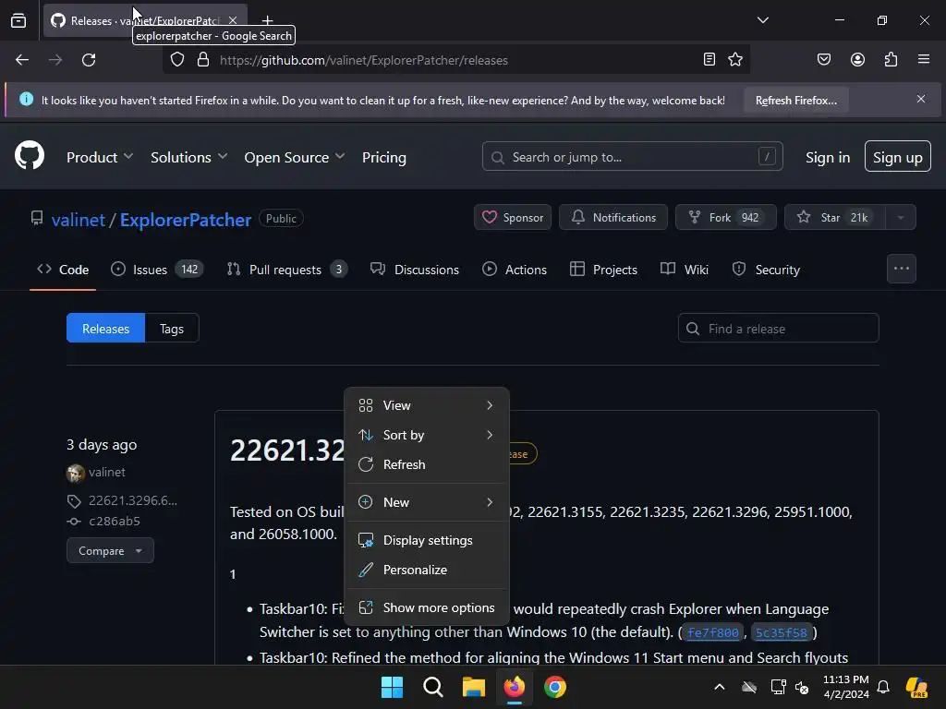Expand the Product menu
Screen dimensions: 946x709
coord(100,157)
